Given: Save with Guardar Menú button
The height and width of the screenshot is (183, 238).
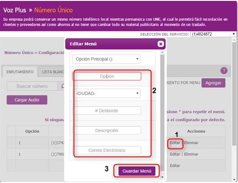Looking at the screenshot, I should point(137,171).
